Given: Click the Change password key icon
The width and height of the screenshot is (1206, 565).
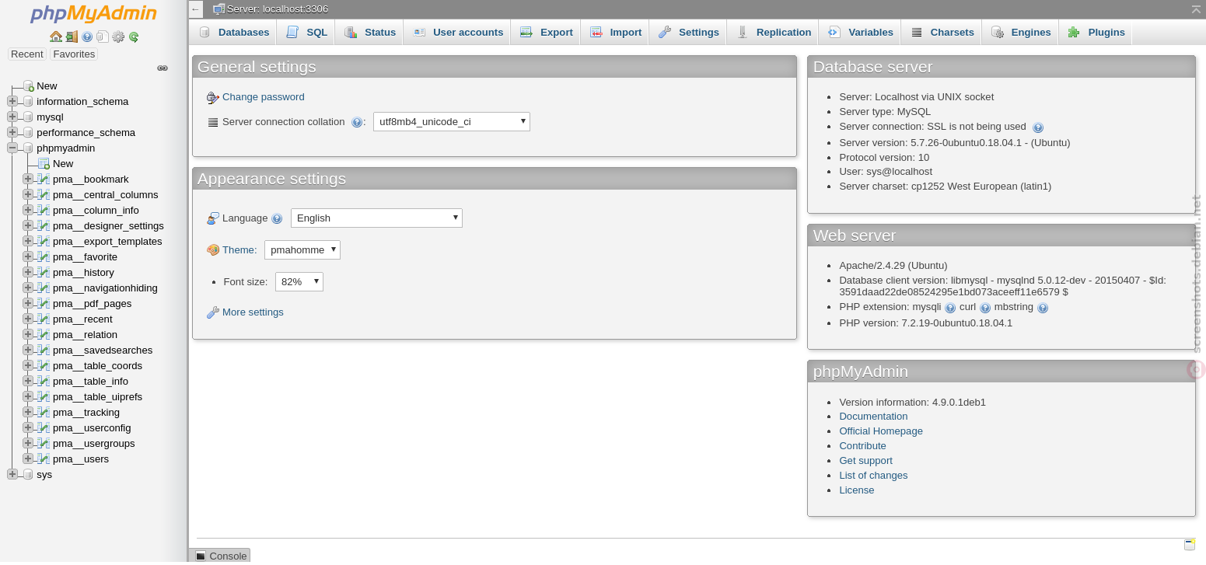Looking at the screenshot, I should point(213,97).
